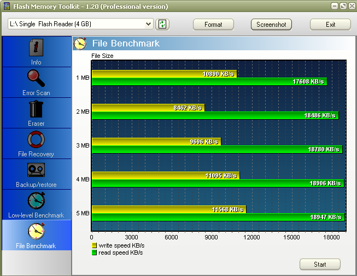Select File Benchmark clock icon in sidebar

(x=36, y=231)
